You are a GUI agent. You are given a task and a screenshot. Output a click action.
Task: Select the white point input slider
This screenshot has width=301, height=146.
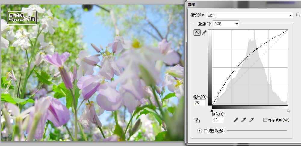(x=288, y=110)
